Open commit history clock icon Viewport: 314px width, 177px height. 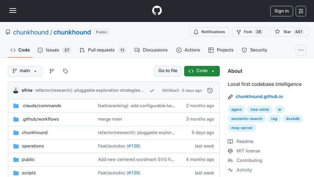(x=210, y=90)
